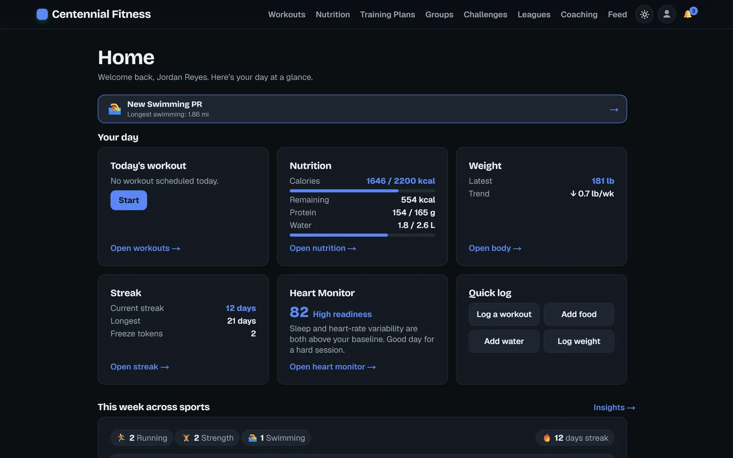This screenshot has height=458, width=733.
Task: Click the Centennial Fitness brand name
Action: click(101, 14)
